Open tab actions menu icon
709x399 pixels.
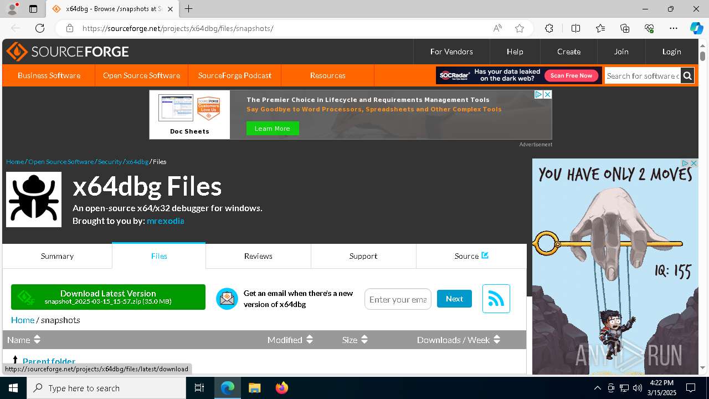point(33,9)
